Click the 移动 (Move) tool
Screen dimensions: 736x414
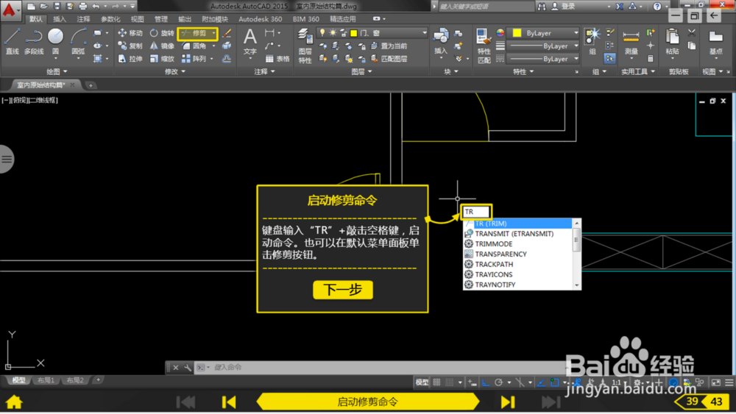(x=130, y=33)
